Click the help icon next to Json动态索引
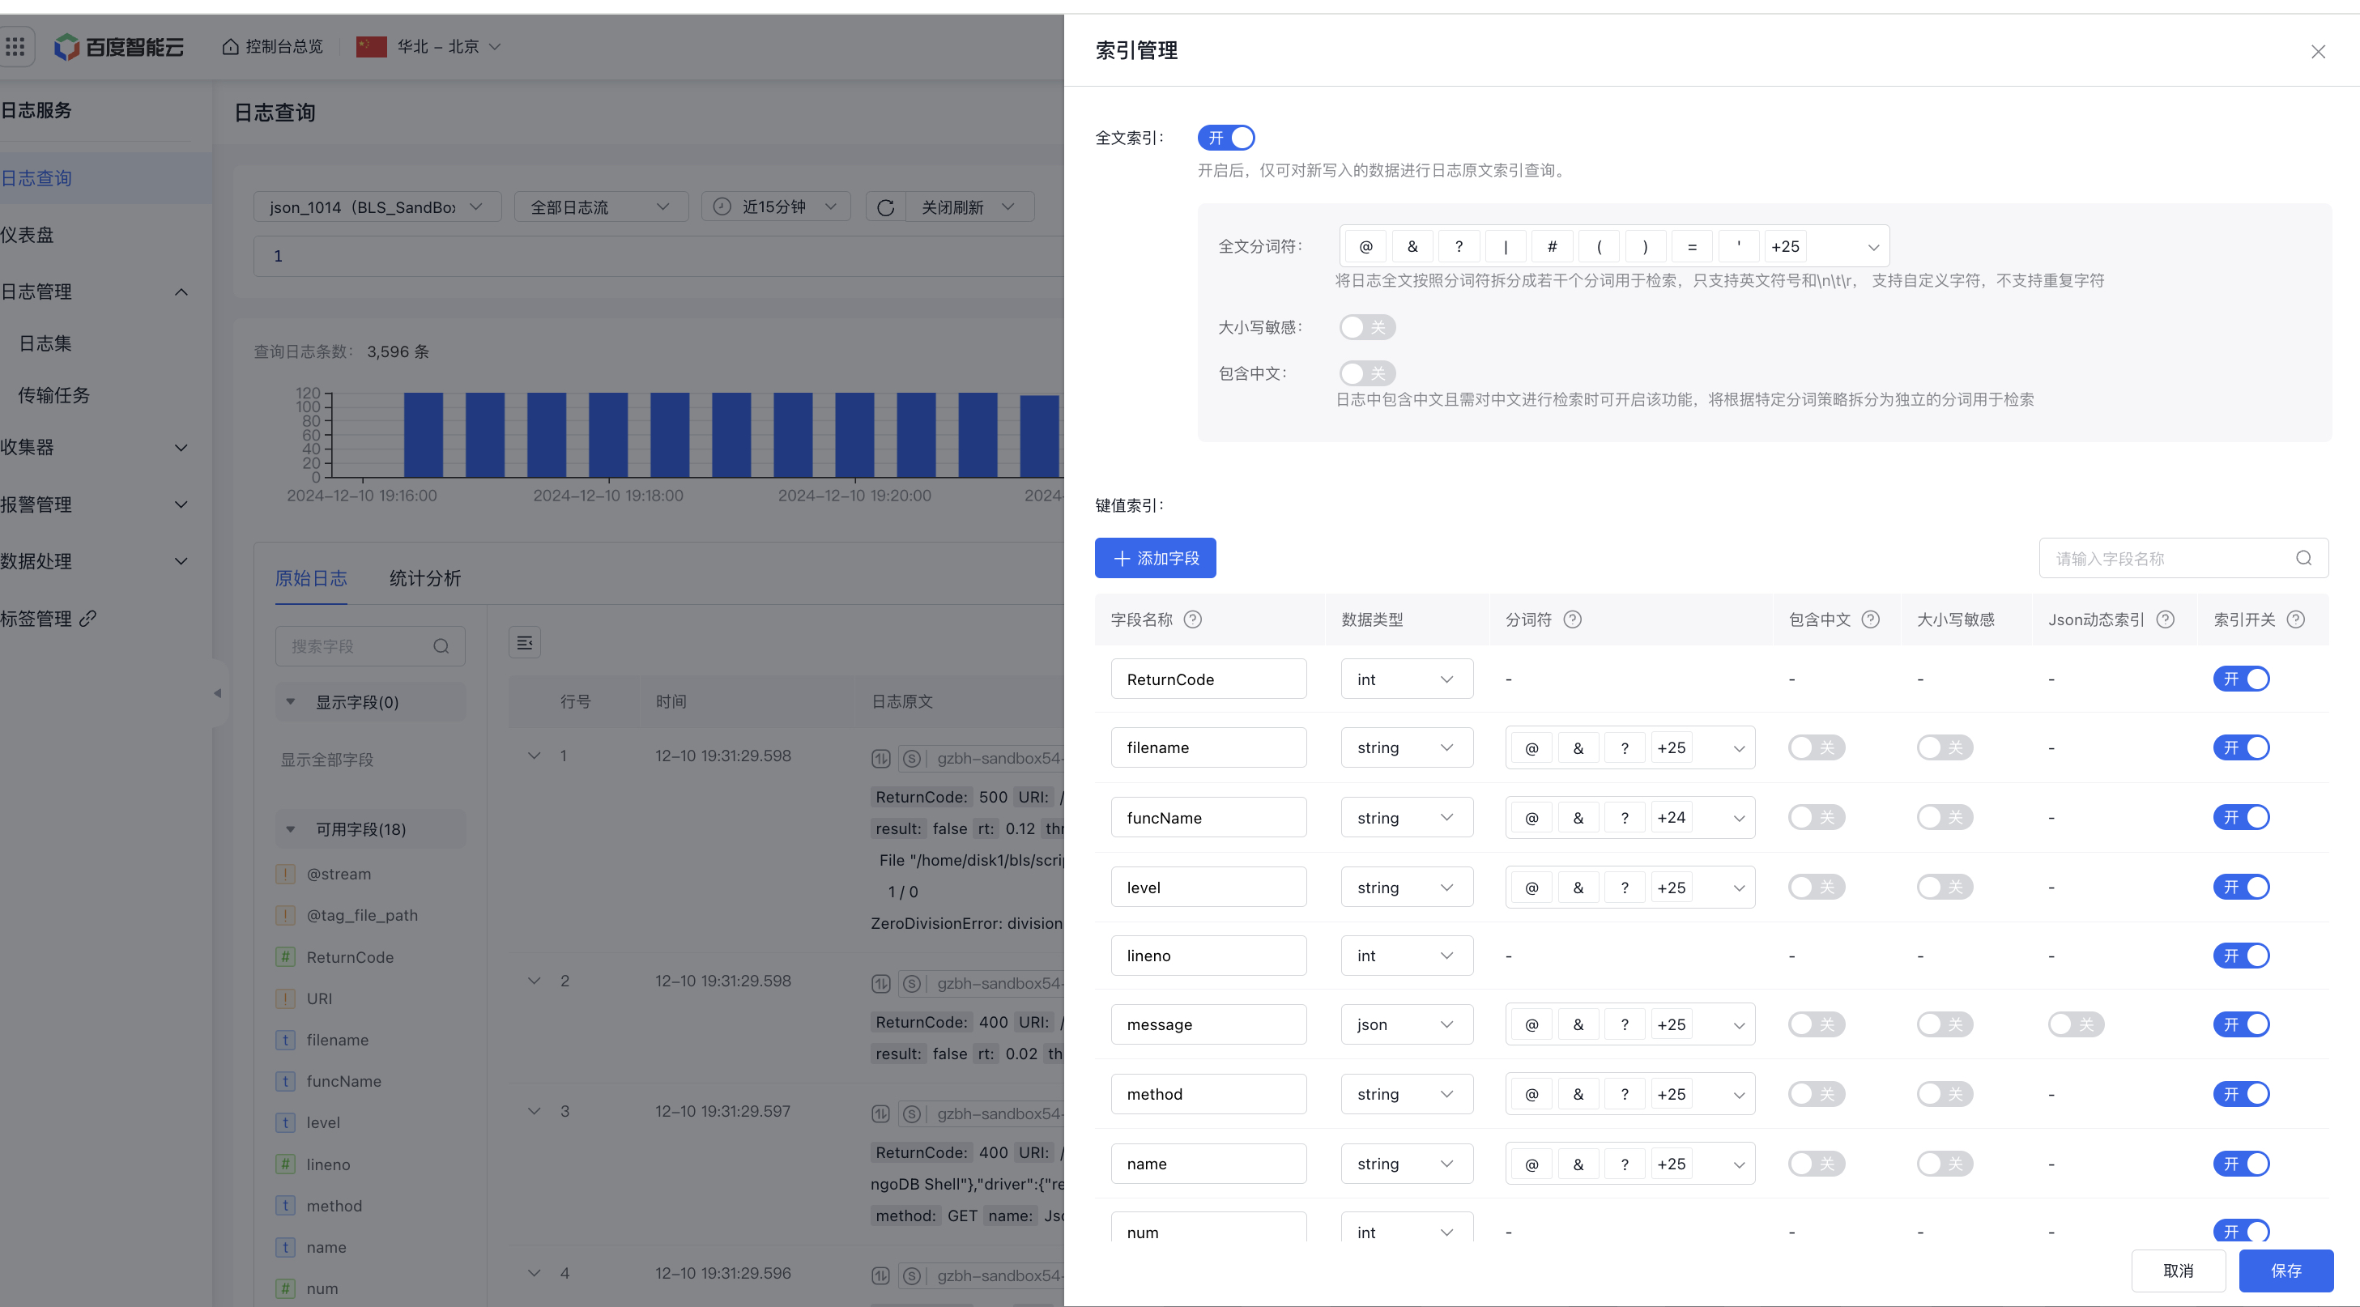The width and height of the screenshot is (2360, 1307). coord(2166,620)
